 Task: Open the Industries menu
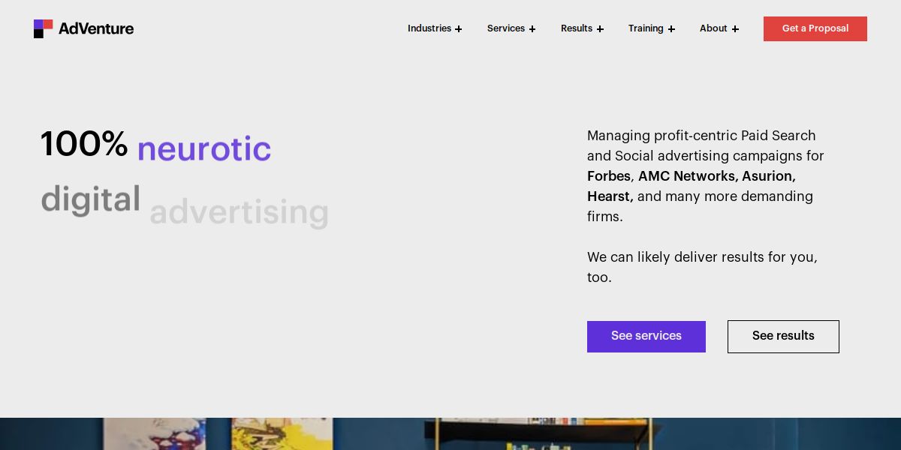tap(429, 28)
